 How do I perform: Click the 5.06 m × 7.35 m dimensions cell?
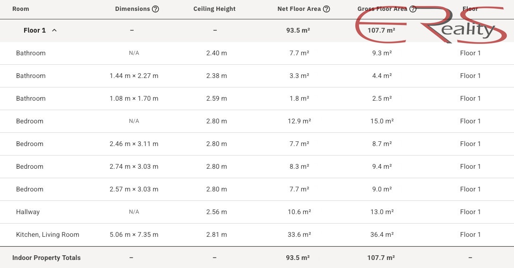(x=134, y=234)
